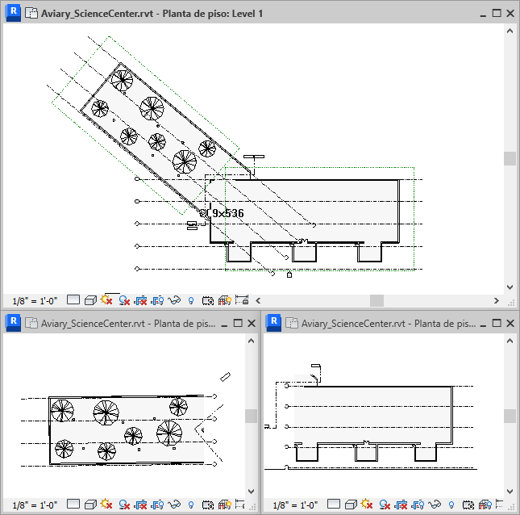This screenshot has width=520, height=515.
Task: Close the trees-only aviary view window
Action: [252, 324]
